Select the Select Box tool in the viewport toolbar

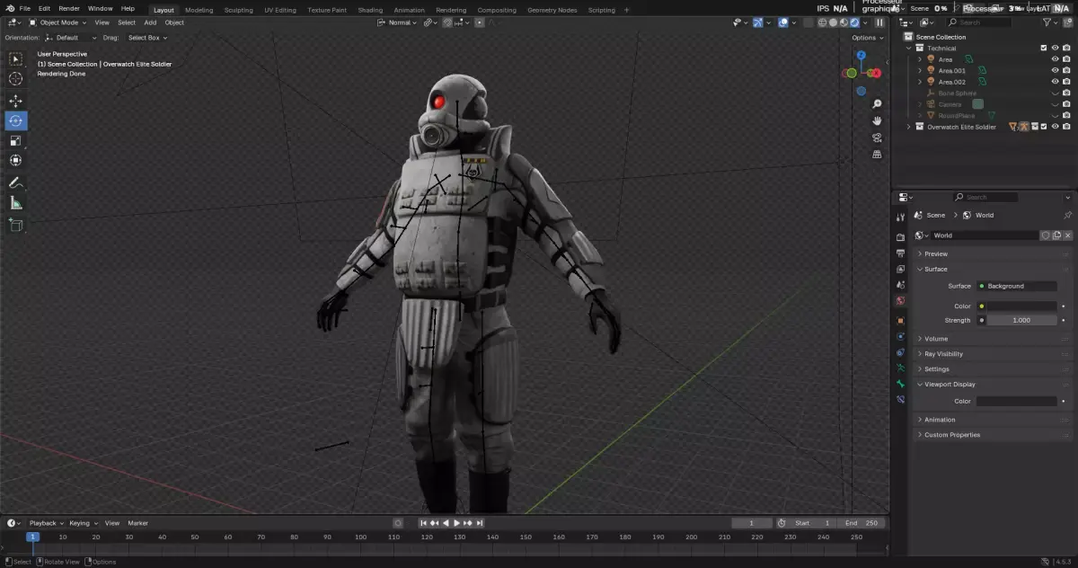point(16,59)
